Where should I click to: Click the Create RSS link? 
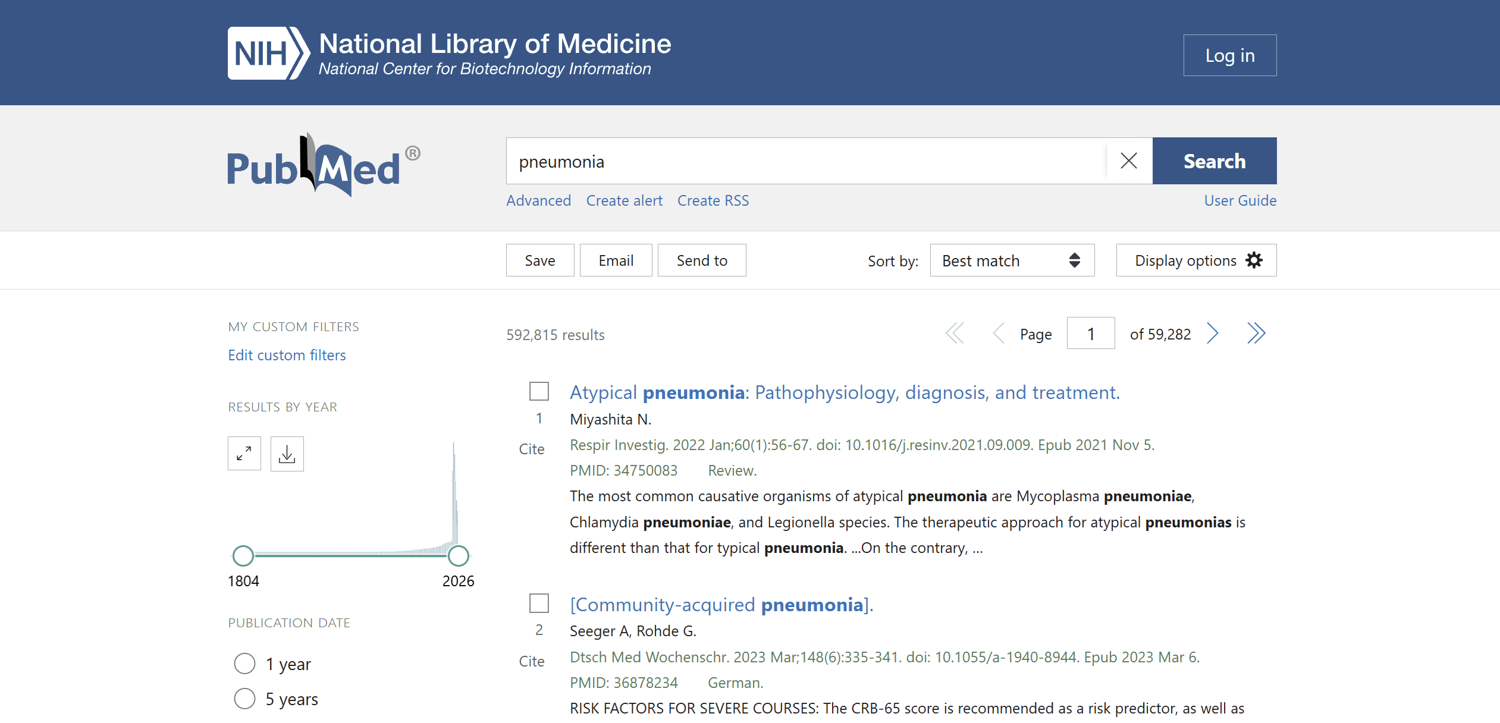(713, 200)
